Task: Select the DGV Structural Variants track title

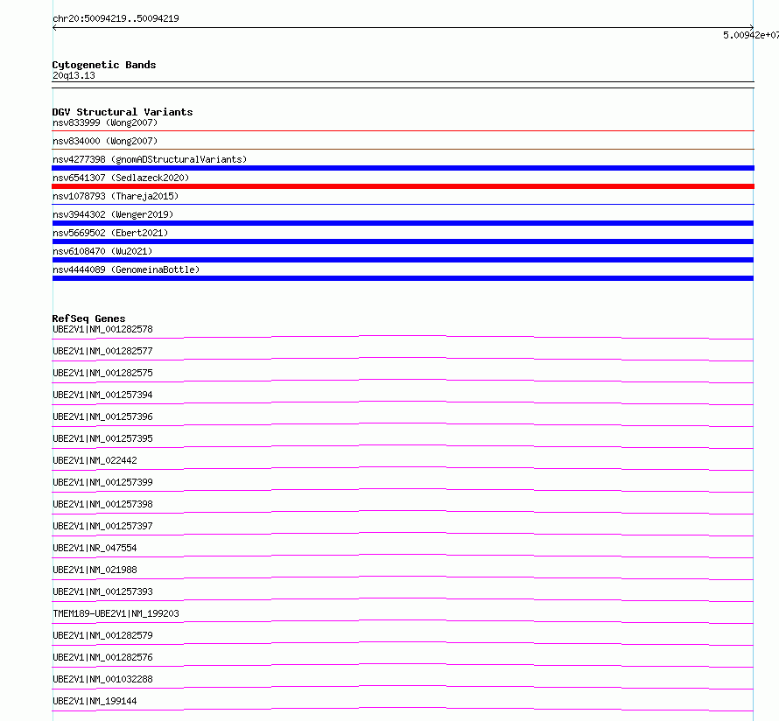Action: (x=123, y=112)
